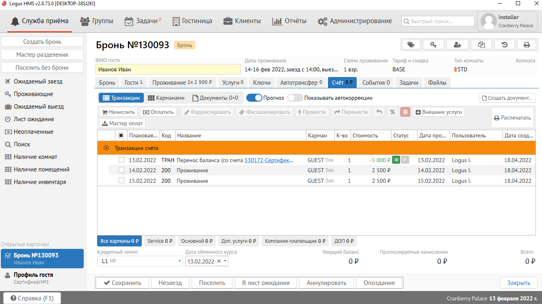Screen dimensions: 542x304
Task: Click the tag icon button in booking header
Action: click(411, 45)
